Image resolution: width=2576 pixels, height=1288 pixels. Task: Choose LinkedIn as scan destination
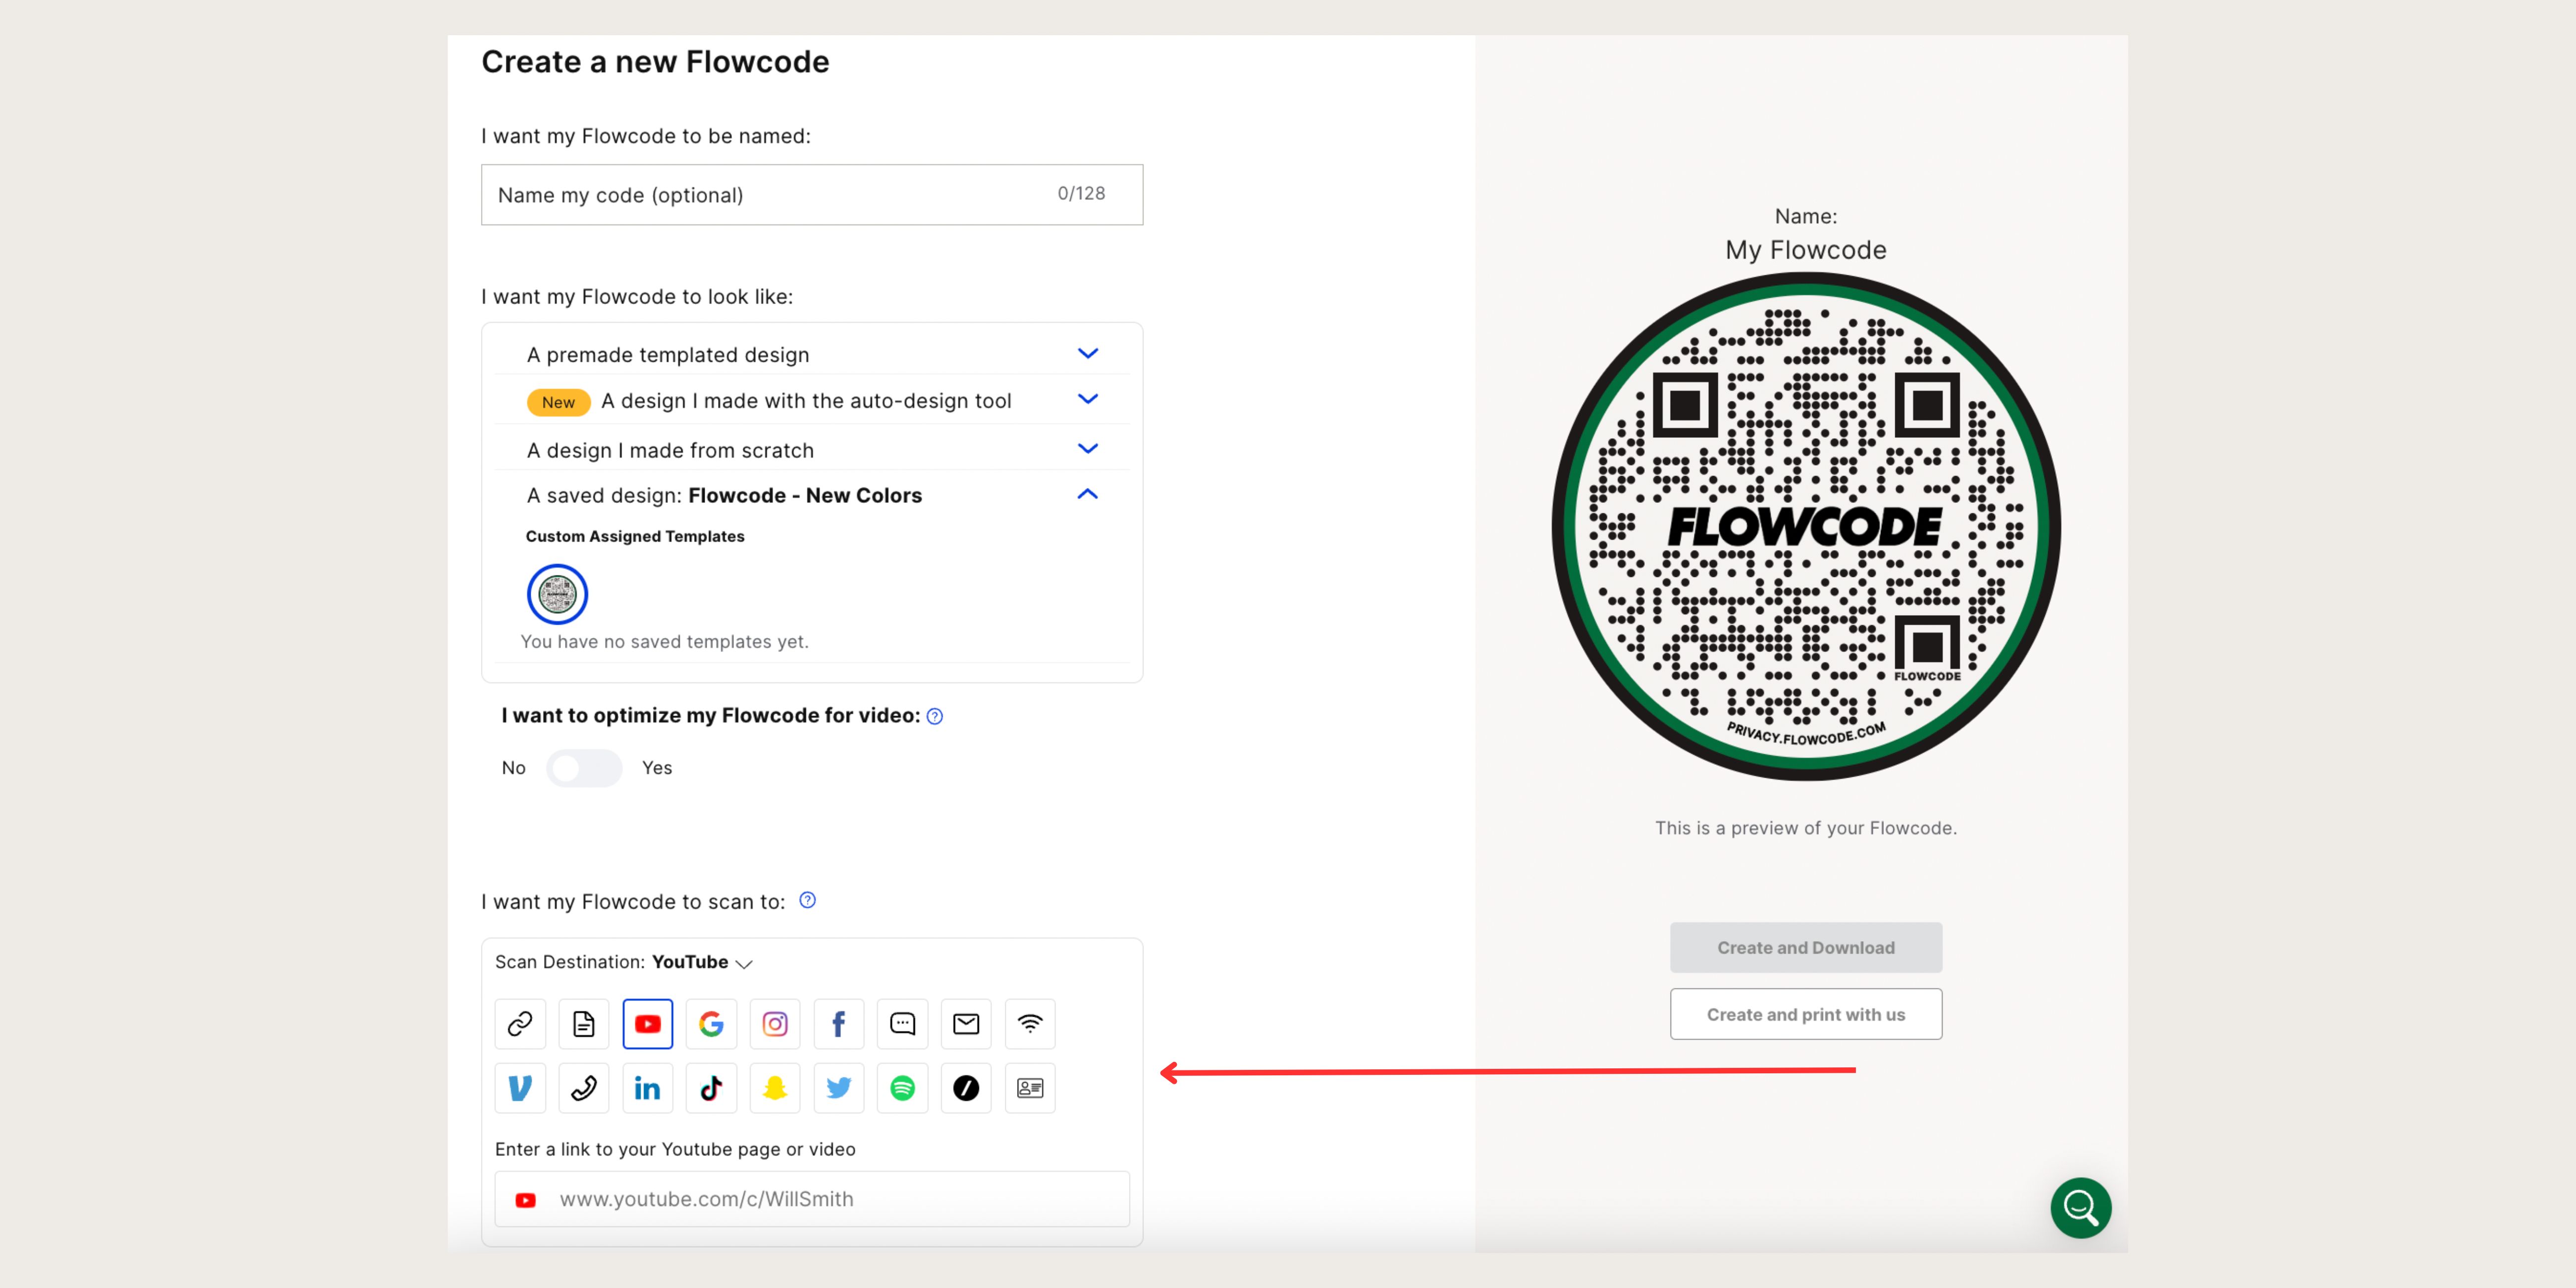648,1087
